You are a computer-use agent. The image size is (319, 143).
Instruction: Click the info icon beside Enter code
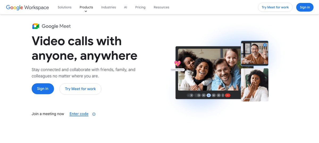click(94, 114)
